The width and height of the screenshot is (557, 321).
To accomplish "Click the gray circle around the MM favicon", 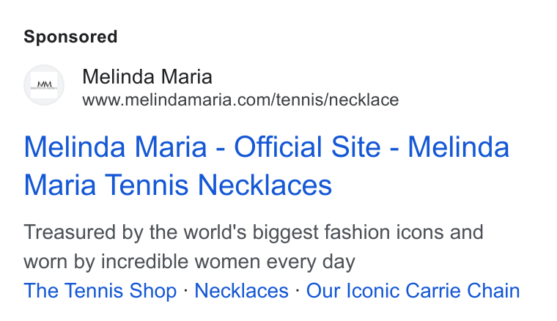I will coord(44,85).
